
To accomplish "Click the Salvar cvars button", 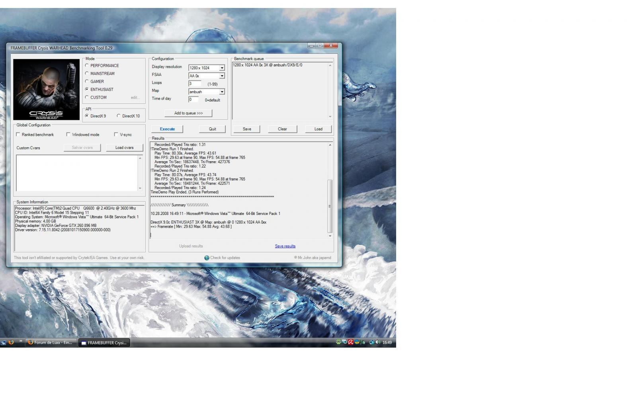I will pyautogui.click(x=82, y=148).
